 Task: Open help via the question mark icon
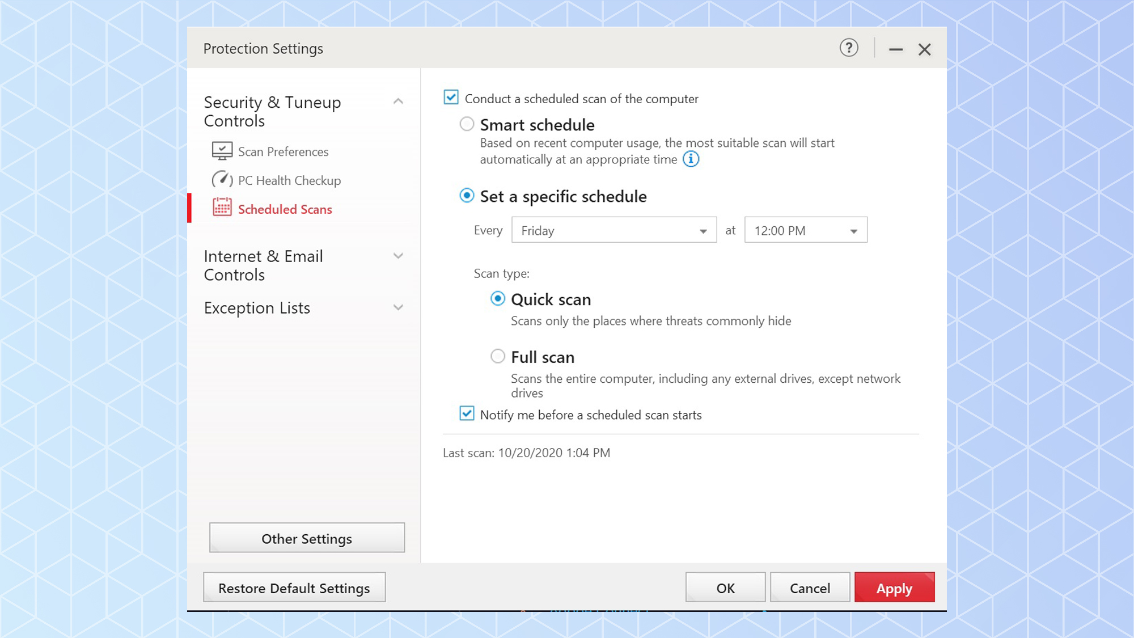point(848,48)
